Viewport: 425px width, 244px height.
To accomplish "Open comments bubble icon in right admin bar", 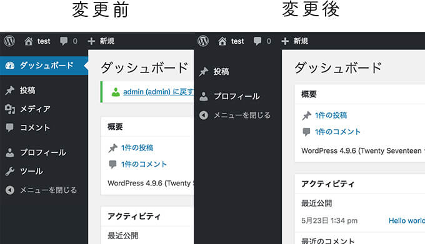I will coord(257,41).
